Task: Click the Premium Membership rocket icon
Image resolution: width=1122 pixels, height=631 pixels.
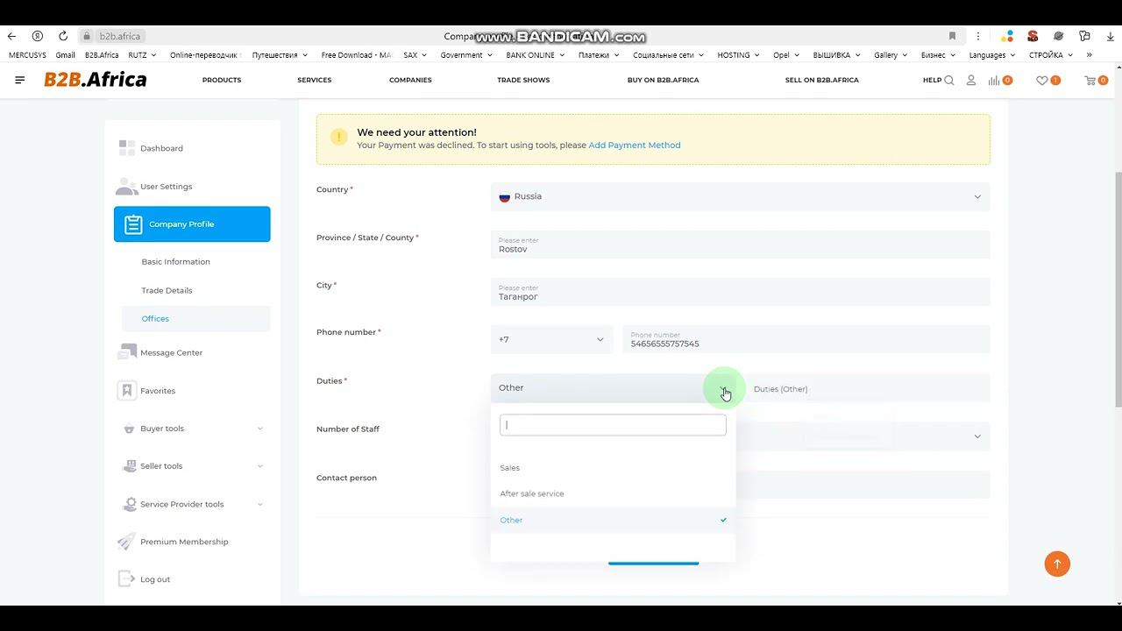Action: (127, 542)
